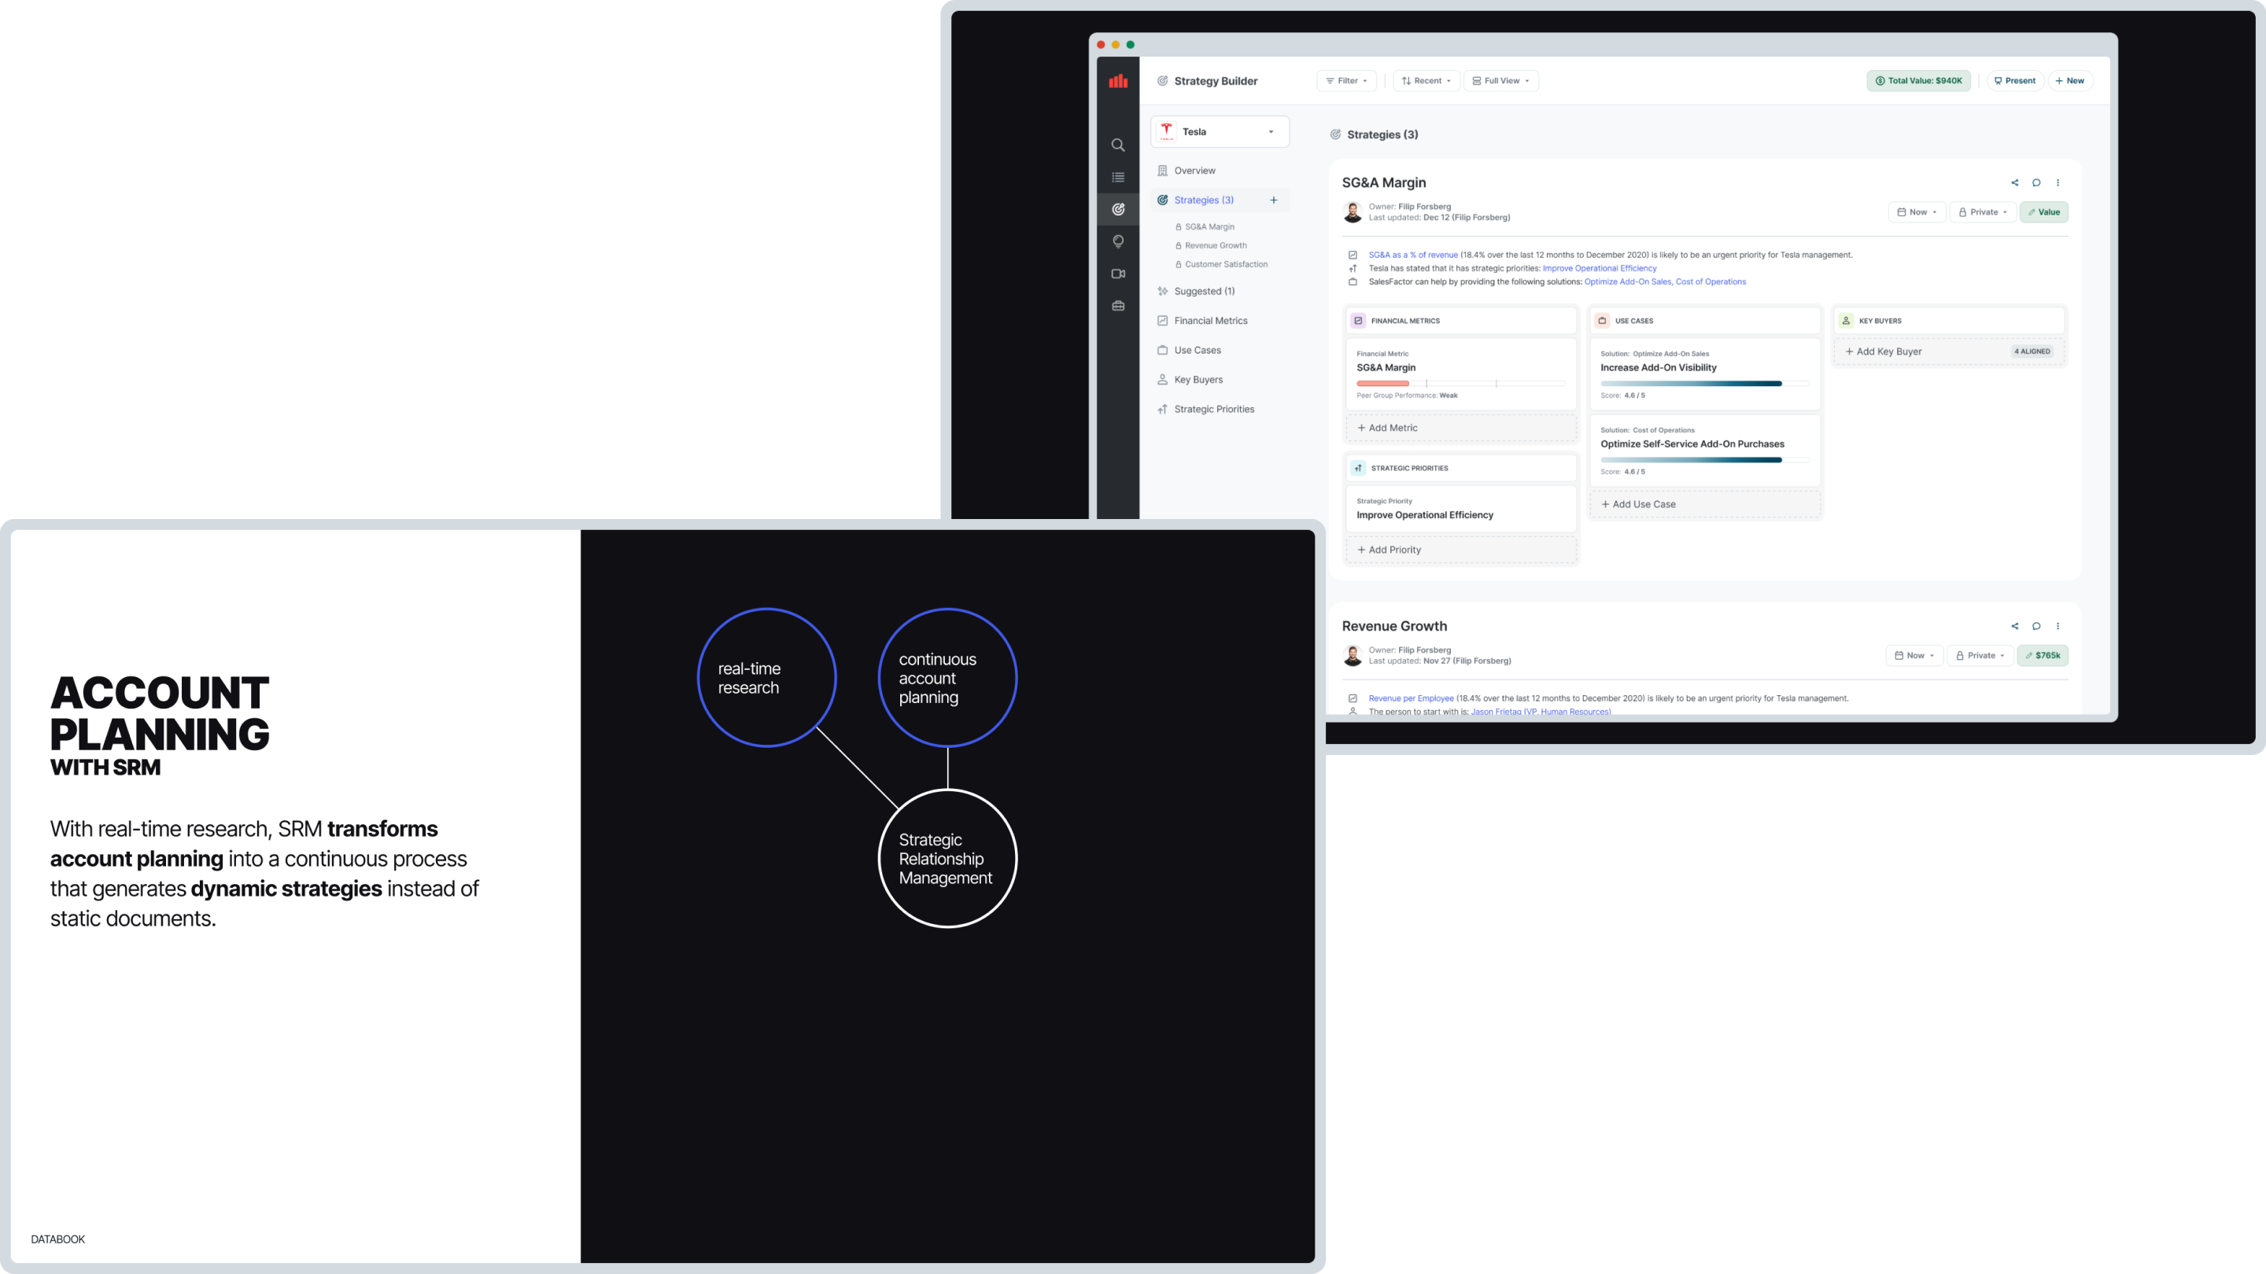Click Add Metric
Viewport: 2266px width, 1274px height.
coord(1461,428)
